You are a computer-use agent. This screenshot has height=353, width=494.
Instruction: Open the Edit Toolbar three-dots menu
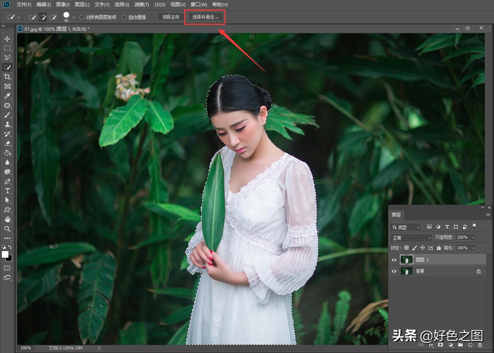click(x=7, y=238)
